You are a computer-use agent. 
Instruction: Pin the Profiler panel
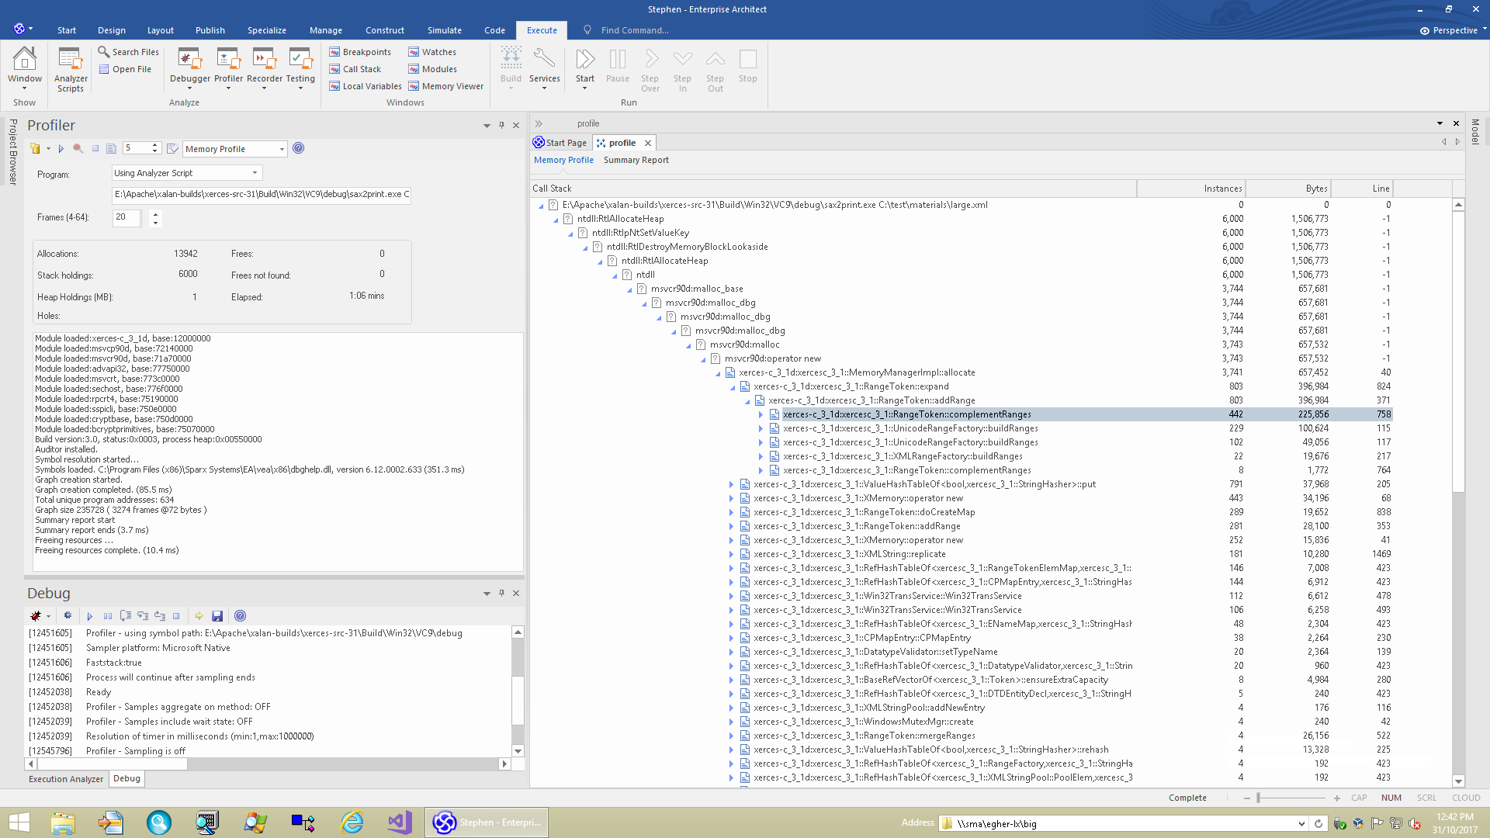click(x=501, y=125)
